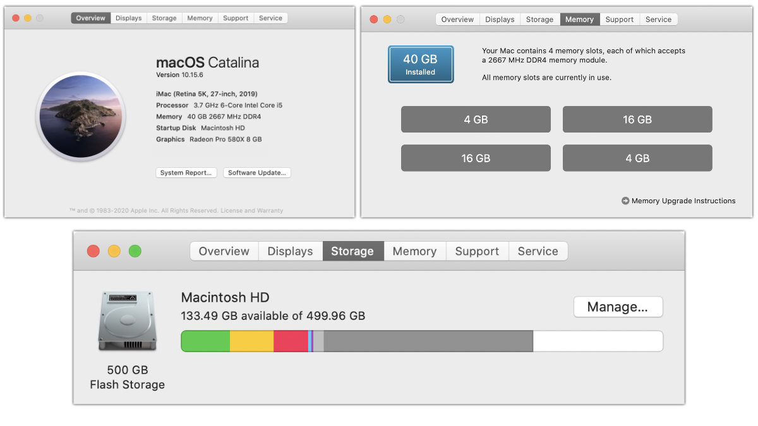Click the '500 GB Flash Storage' label
The height and width of the screenshot is (426, 758).
coord(128,377)
